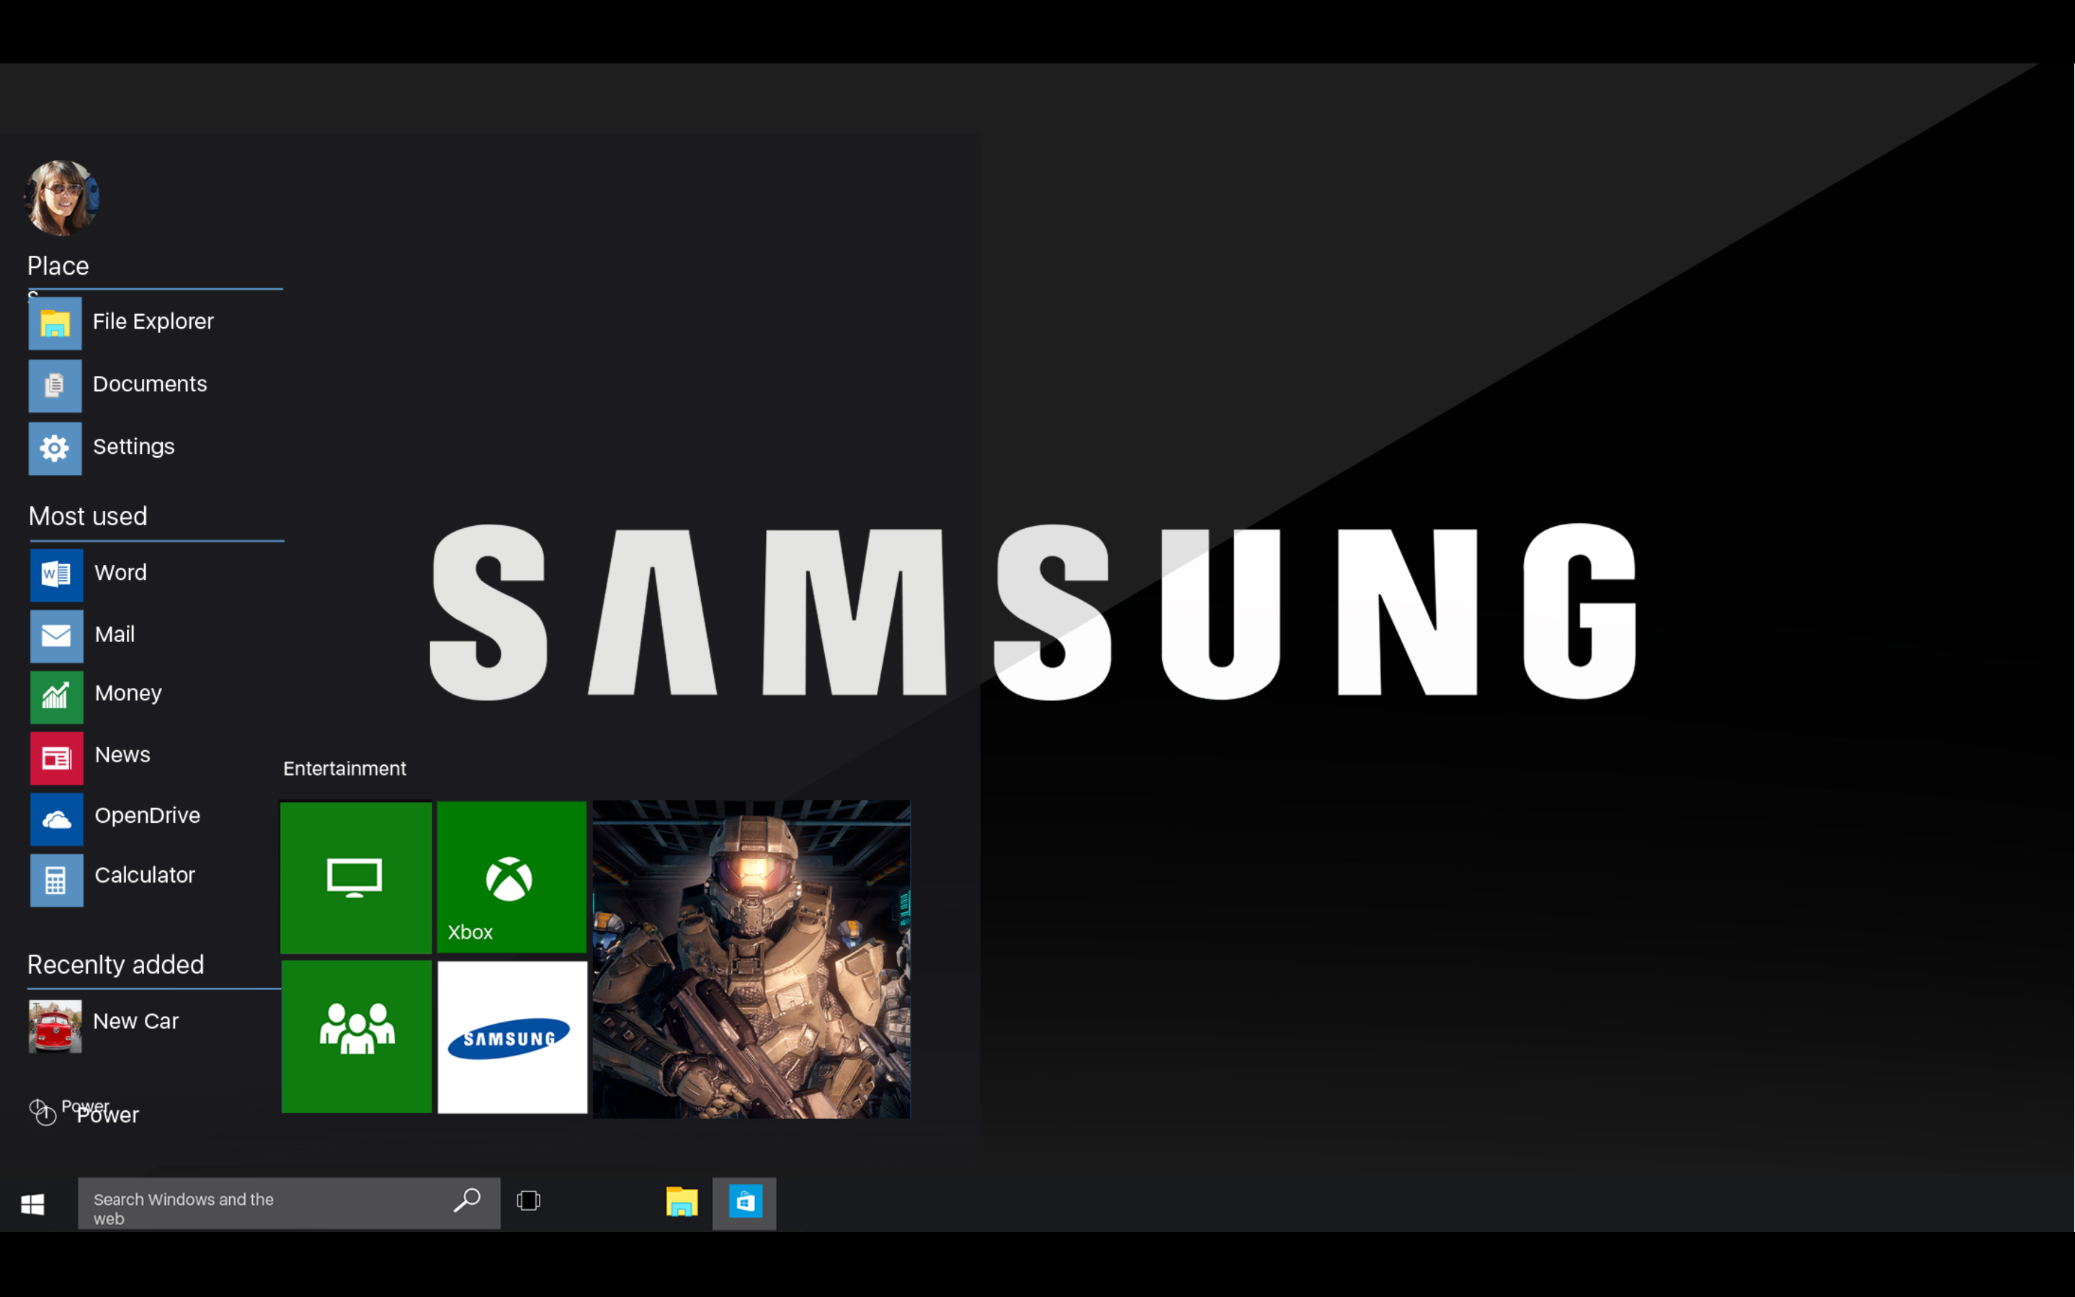The image size is (2075, 1297).
Task: Open File Explorer from the Start menu
Action: (55, 324)
